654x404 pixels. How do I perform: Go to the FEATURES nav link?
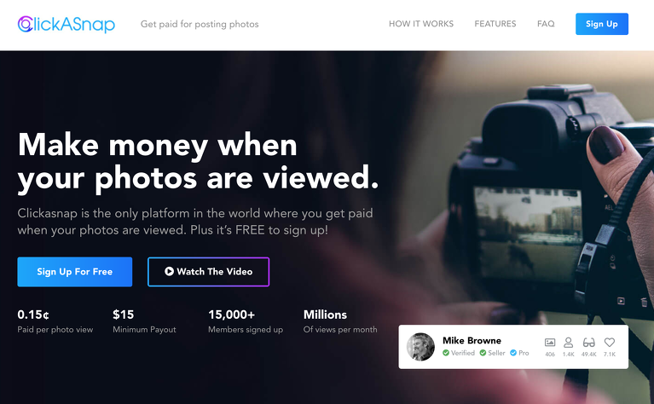(495, 24)
